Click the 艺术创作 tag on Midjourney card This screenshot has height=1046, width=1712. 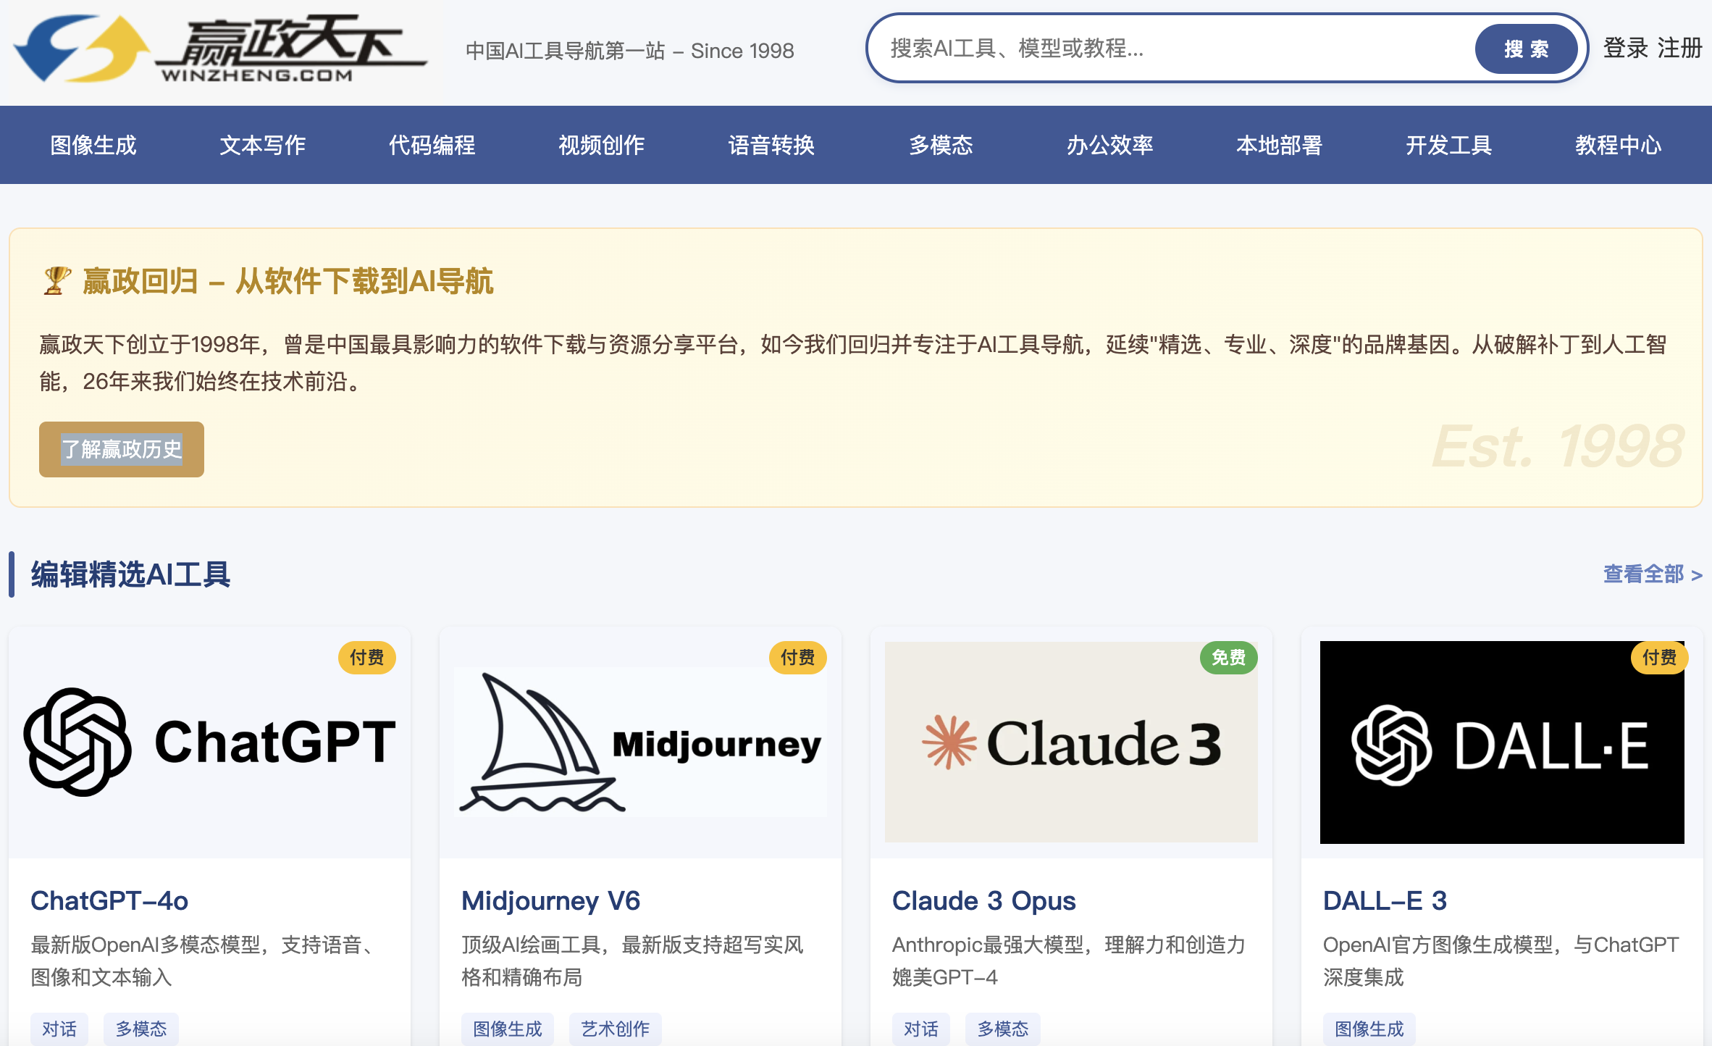pos(615,1029)
